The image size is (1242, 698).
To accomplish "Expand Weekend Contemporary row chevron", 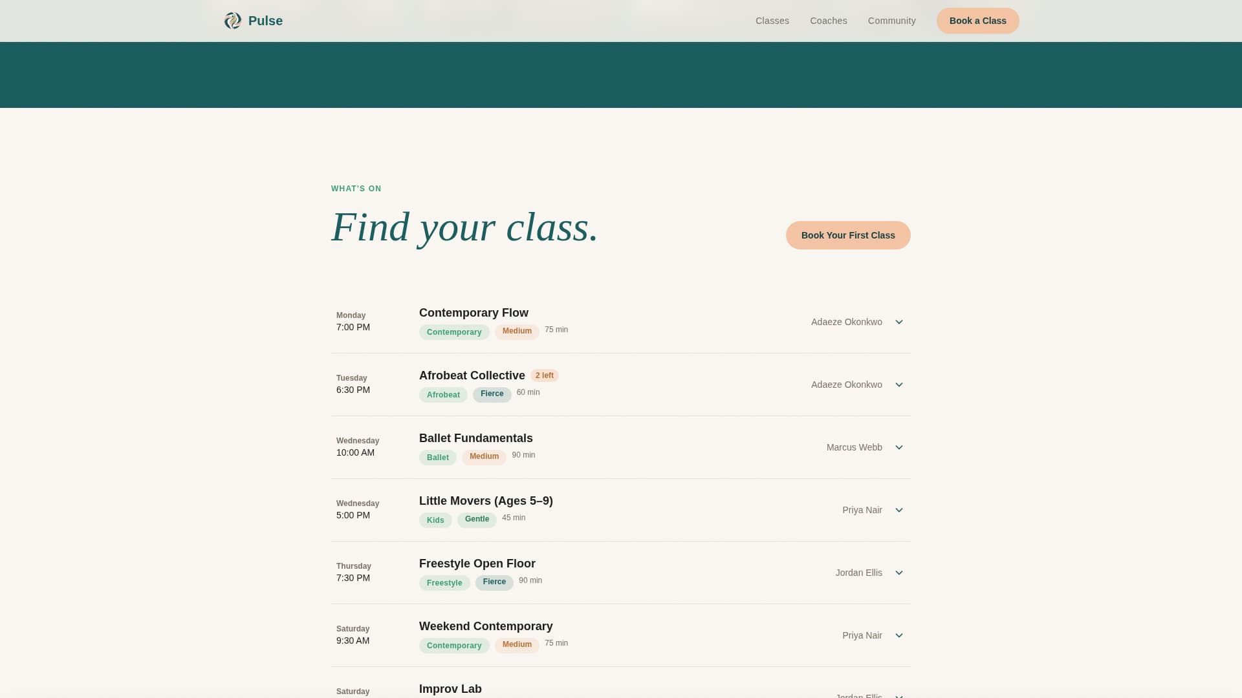I will click(x=899, y=635).
